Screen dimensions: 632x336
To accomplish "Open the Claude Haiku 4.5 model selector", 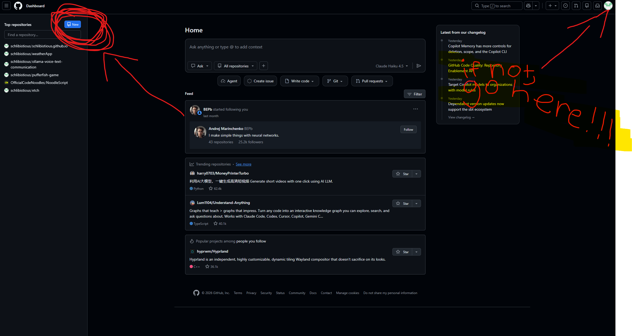I will pyautogui.click(x=392, y=66).
